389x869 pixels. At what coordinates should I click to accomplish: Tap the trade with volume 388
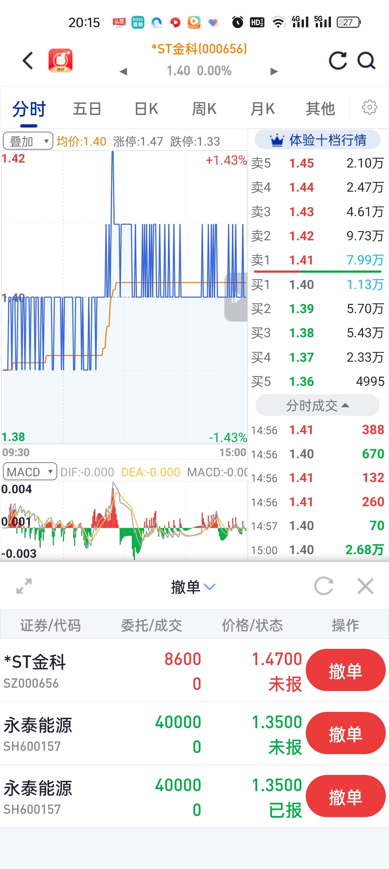[317, 430]
